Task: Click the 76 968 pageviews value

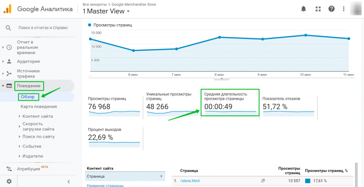Action: pos(100,106)
